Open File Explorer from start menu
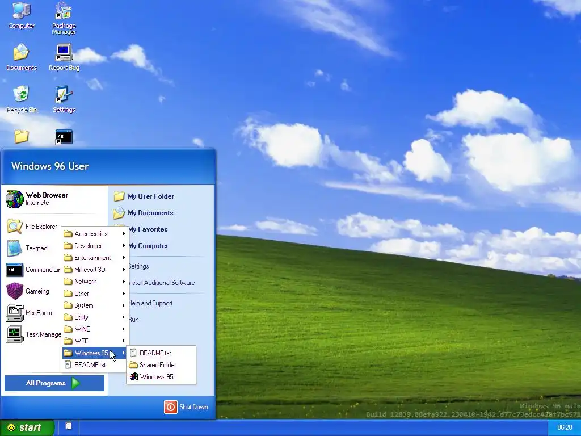Viewport: 581px width, 436px height. click(32, 227)
